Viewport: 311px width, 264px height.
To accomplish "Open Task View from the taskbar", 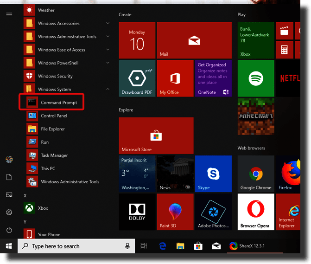I will pyautogui.click(x=144, y=246).
